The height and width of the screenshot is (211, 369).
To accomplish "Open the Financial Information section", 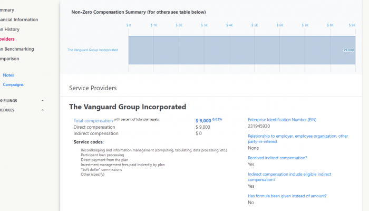I will pos(19,20).
